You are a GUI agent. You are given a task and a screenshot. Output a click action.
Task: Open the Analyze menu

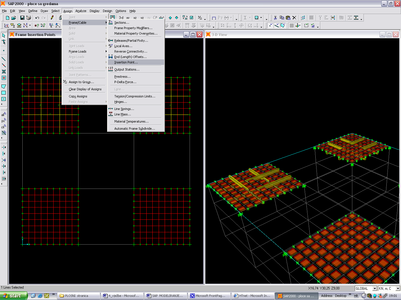pyautogui.click(x=81, y=11)
